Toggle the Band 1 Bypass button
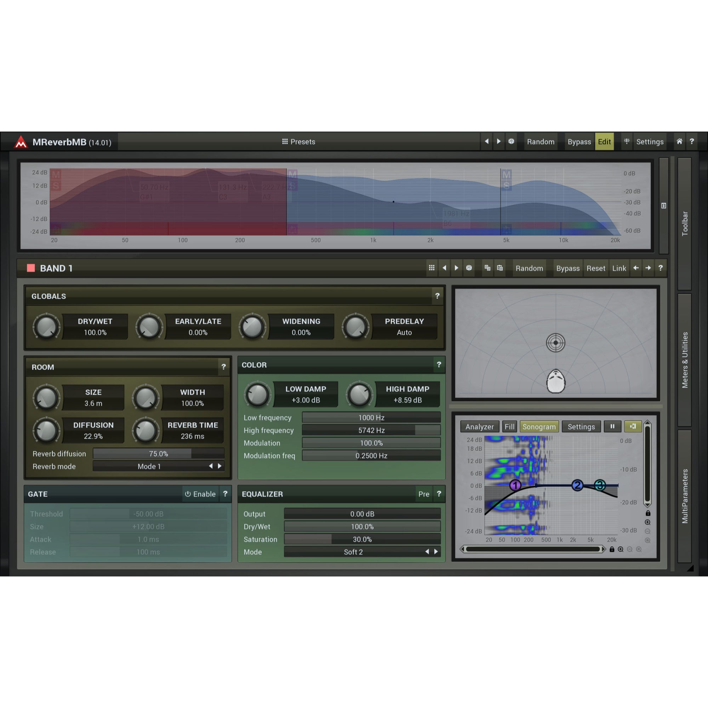The width and height of the screenshot is (708, 708). [568, 268]
